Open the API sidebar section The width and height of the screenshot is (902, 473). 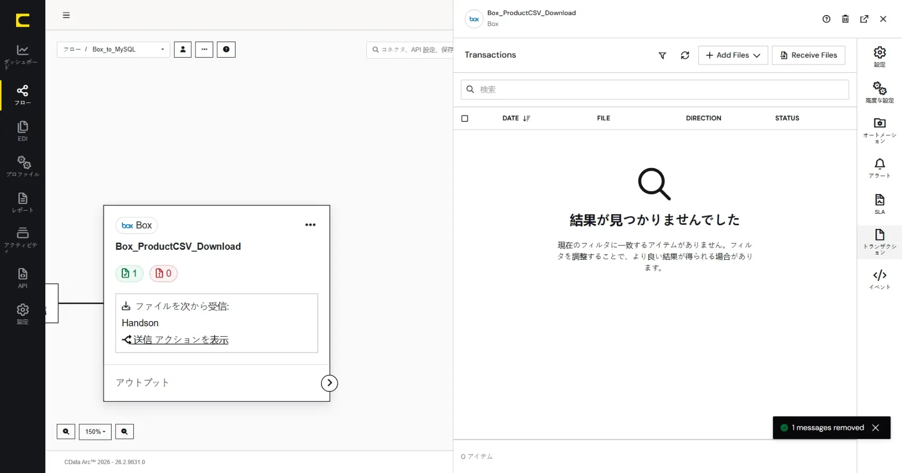22,278
